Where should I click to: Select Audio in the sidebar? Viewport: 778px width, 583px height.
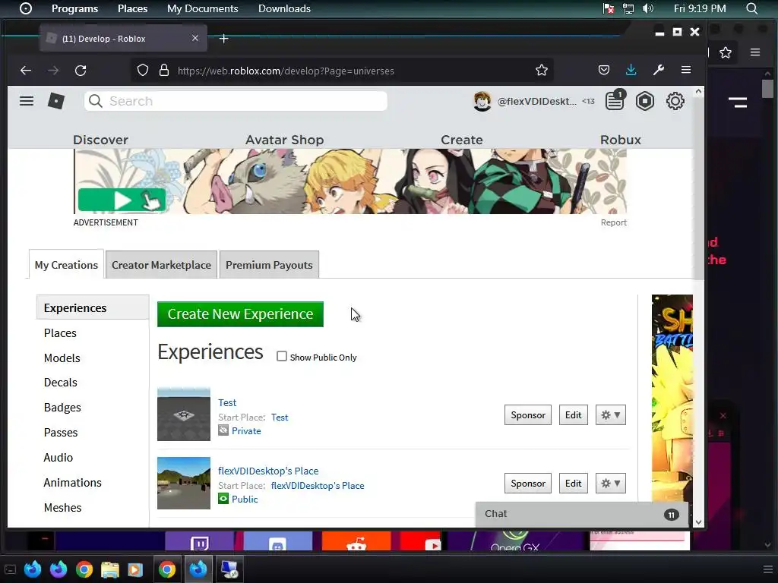pyautogui.click(x=59, y=458)
